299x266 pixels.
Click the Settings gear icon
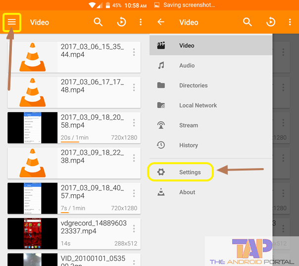coord(161,172)
